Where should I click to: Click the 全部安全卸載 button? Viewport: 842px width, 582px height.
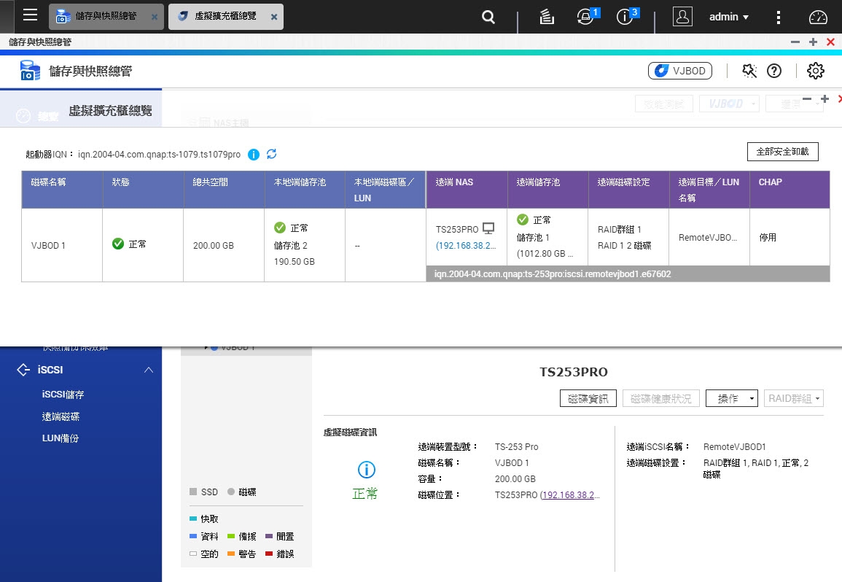[x=782, y=152]
